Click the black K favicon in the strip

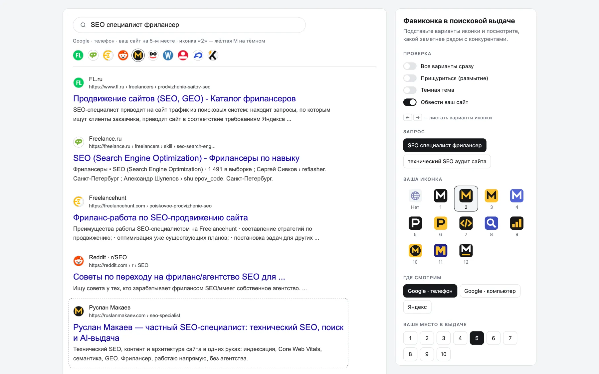point(213,55)
